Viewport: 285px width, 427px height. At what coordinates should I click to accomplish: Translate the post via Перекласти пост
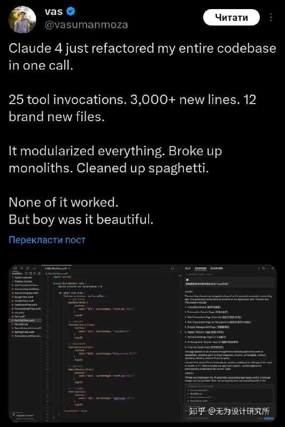coord(47,240)
